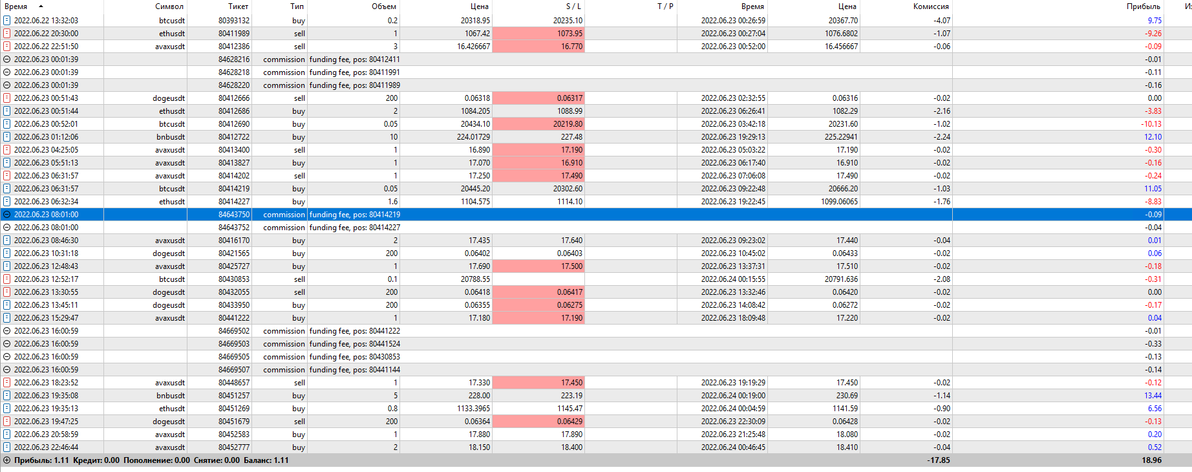
Task: Select the row icon for ticket 80412386
Action: click(x=7, y=47)
